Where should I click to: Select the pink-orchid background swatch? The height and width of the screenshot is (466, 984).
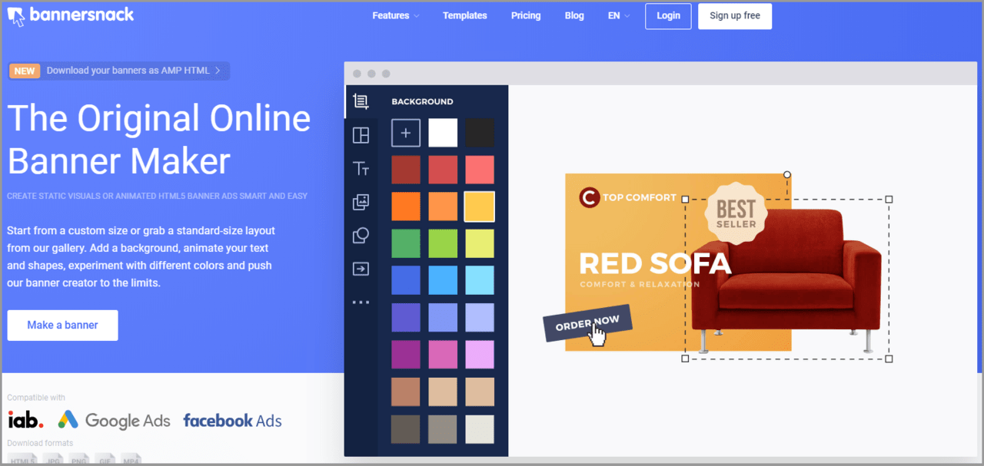pos(443,355)
